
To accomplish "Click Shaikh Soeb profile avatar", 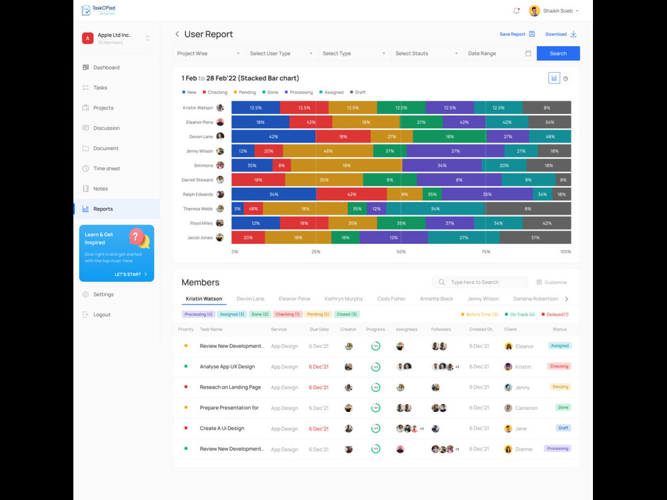I will (x=534, y=11).
